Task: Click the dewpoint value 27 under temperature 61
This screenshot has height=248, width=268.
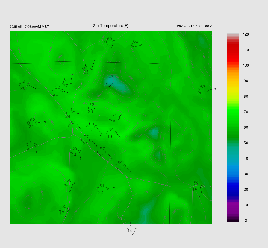Action: [x=65, y=86]
